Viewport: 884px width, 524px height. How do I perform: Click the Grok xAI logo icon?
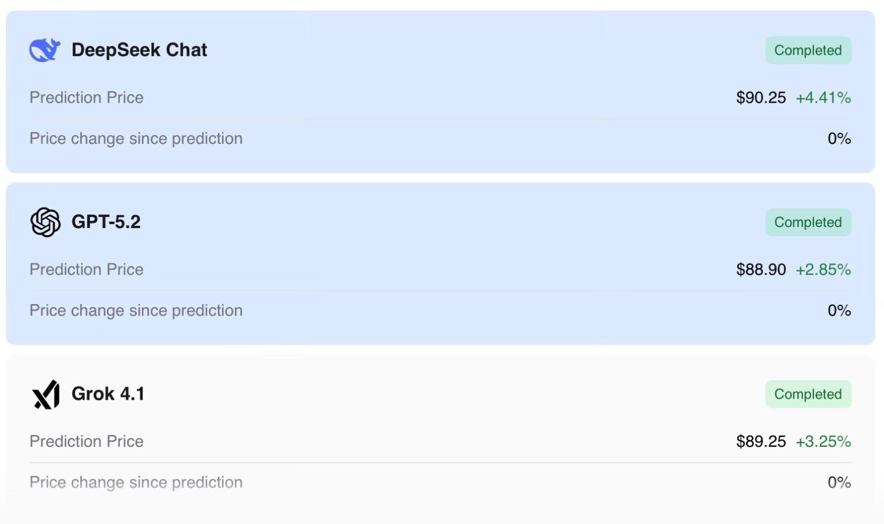(46, 394)
